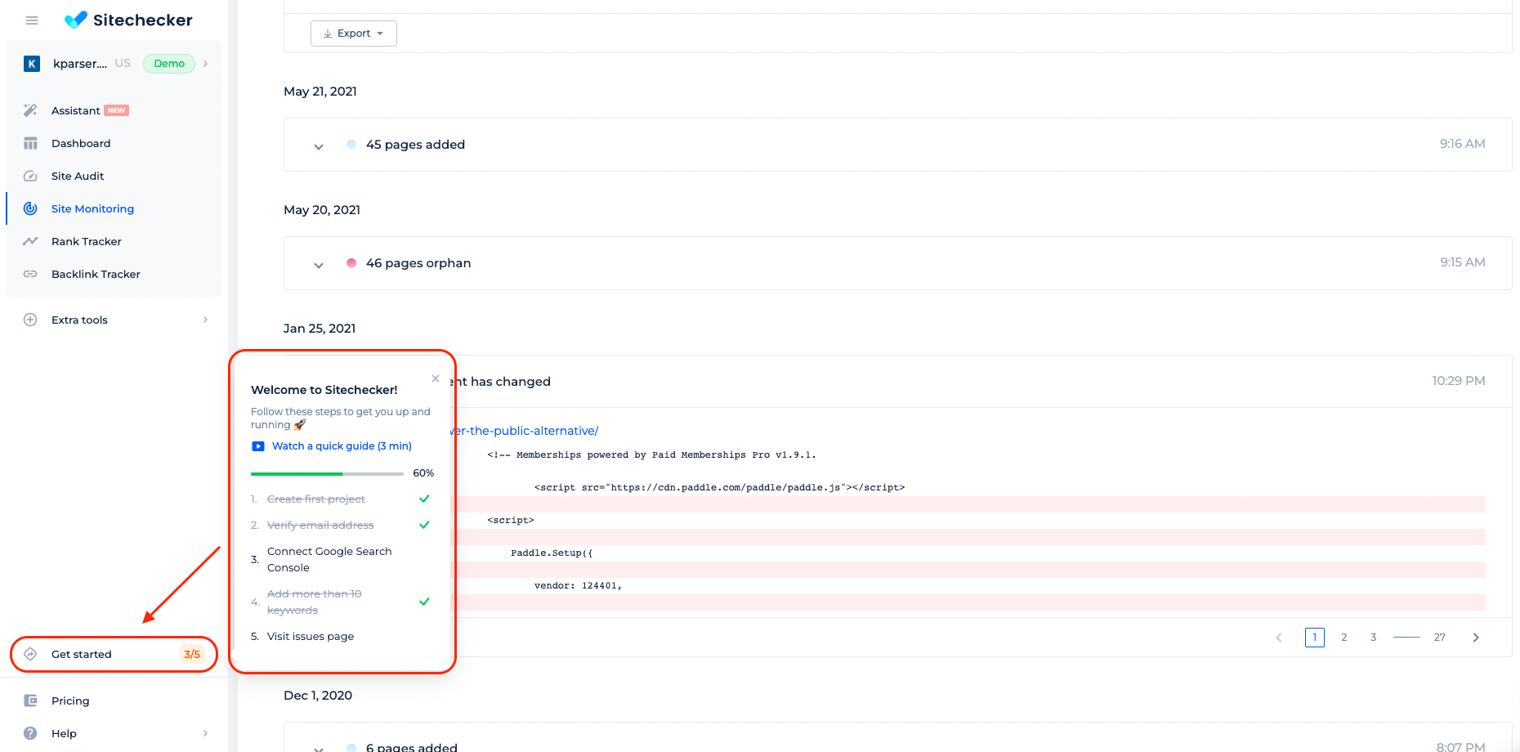Click the green check for Create first project
The image size is (1520, 752).
click(x=424, y=499)
